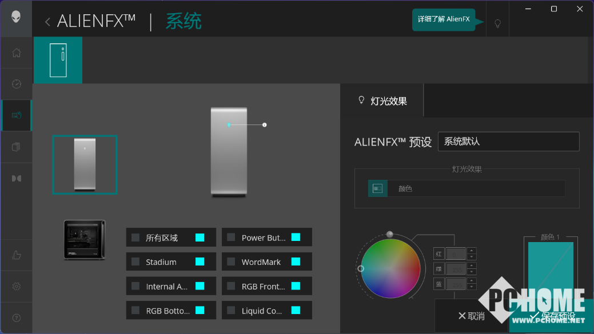This screenshot has height=334, width=594.
Task: Click the info dot on the tower callout
Action: pos(265,125)
